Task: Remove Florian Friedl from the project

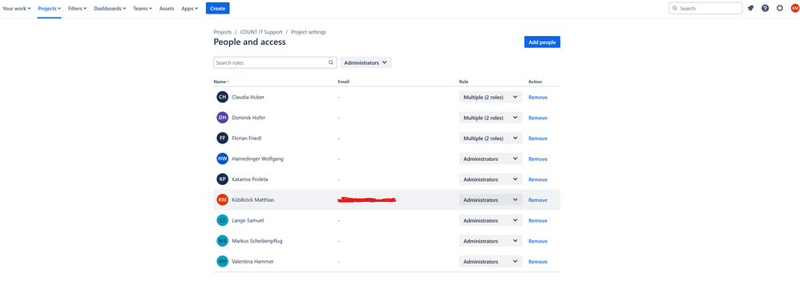Action: coord(538,139)
